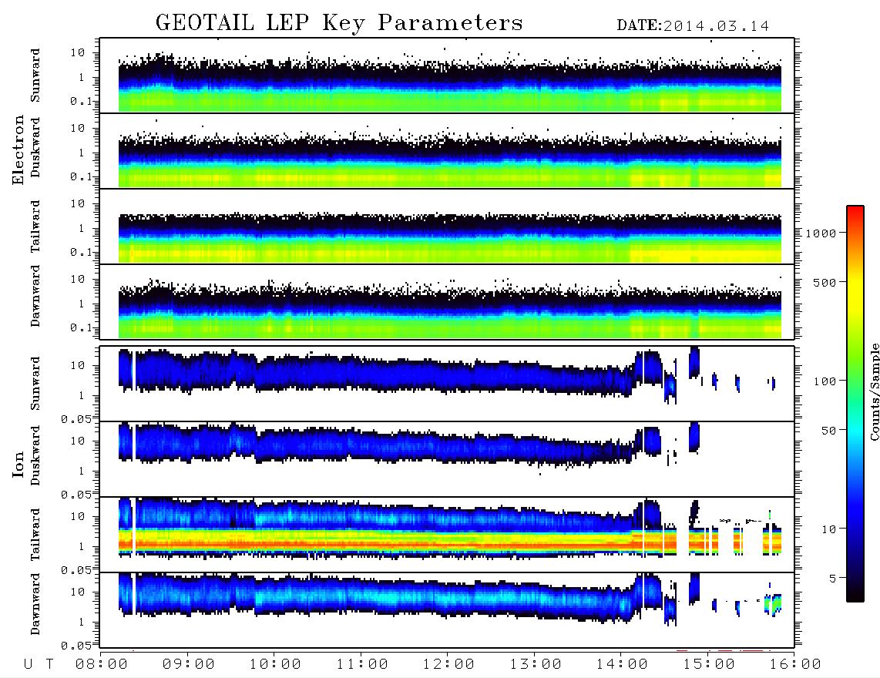This screenshot has height=678, width=880.
Task: Click the Electron Tailward spectrogram panel
Action: tap(447, 227)
